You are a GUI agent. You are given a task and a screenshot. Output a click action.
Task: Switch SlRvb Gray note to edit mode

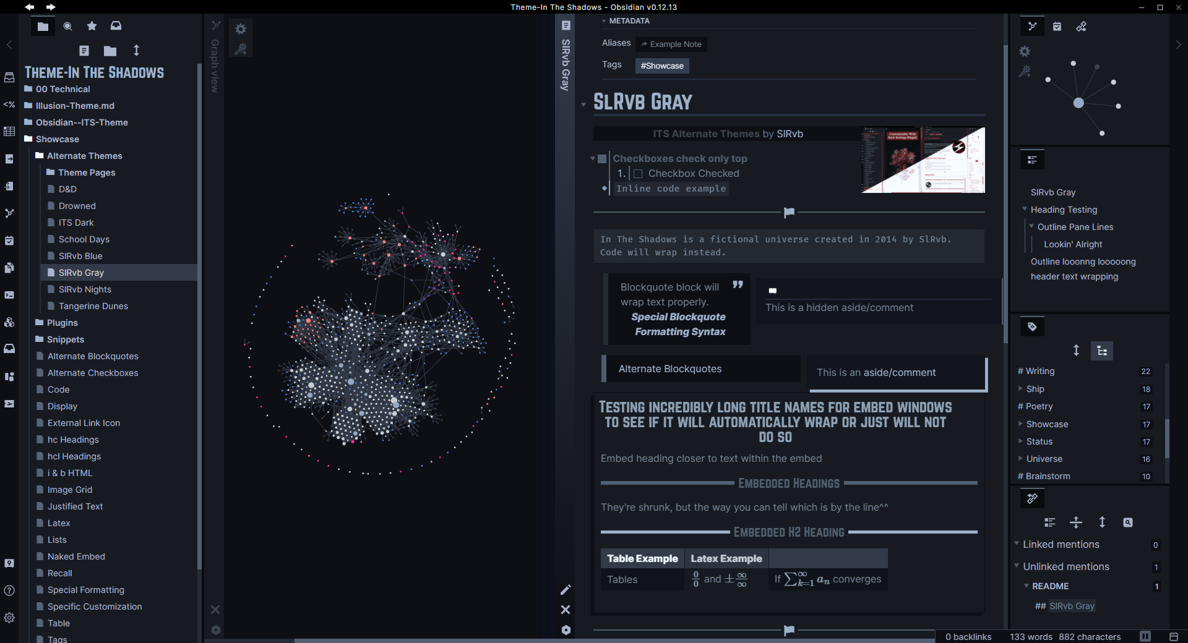566,589
